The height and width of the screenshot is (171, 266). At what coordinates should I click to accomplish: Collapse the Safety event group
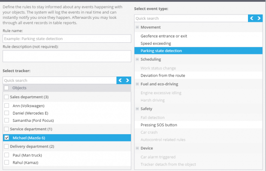[x=137, y=109]
